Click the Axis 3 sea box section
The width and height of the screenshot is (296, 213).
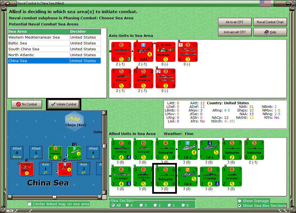pos(84,169)
